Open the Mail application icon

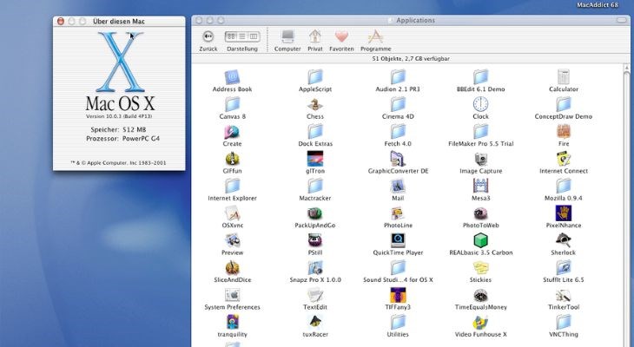pyautogui.click(x=398, y=186)
